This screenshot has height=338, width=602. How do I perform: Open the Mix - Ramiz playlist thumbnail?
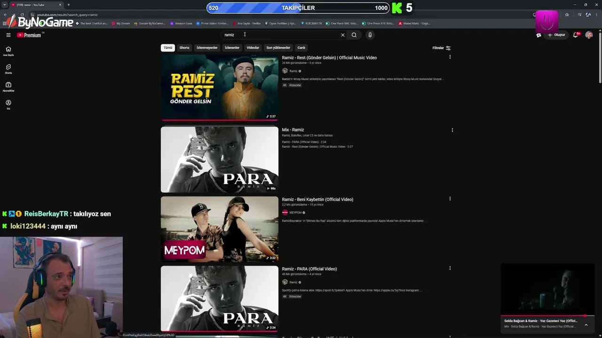[x=220, y=160]
